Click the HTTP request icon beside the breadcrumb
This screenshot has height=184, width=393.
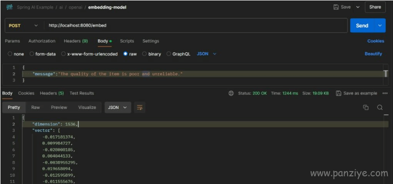click(10, 7)
